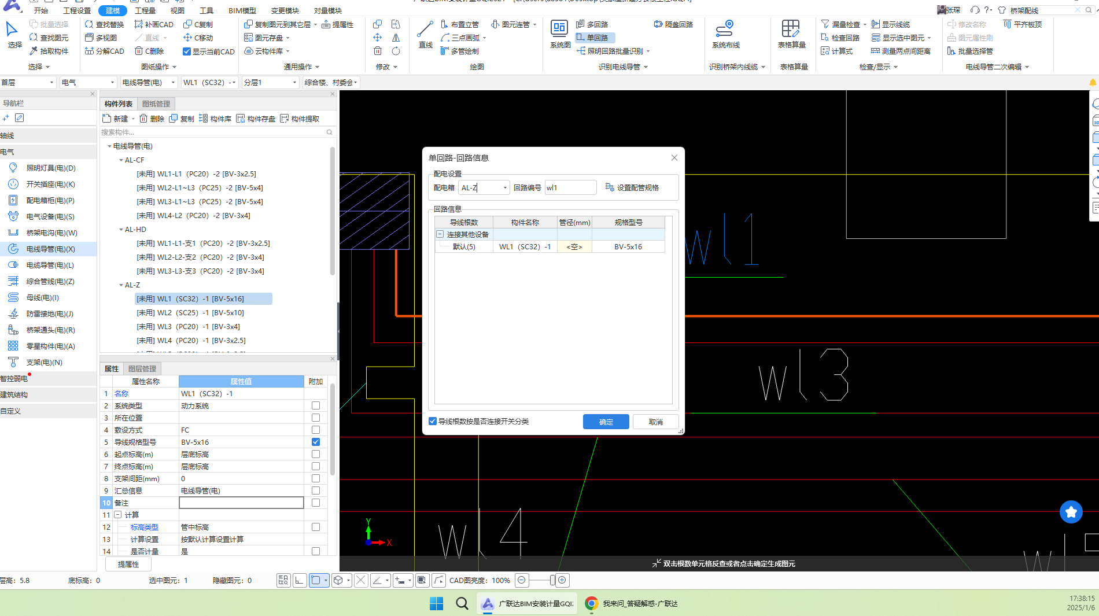Image resolution: width=1099 pixels, height=616 pixels.
Task: Click 确定 in the dialog
Action: pyautogui.click(x=606, y=422)
